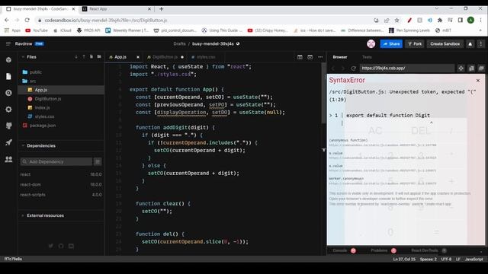
Task: Open the CodeSandbox hamburger menu
Action: [8, 44]
